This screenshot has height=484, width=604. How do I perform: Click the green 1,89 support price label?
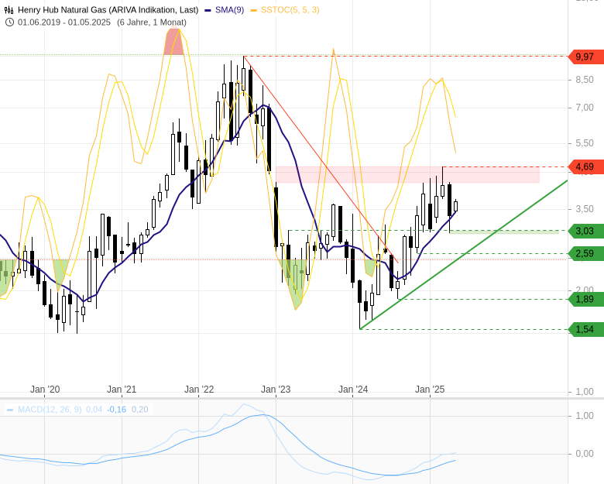(585, 299)
